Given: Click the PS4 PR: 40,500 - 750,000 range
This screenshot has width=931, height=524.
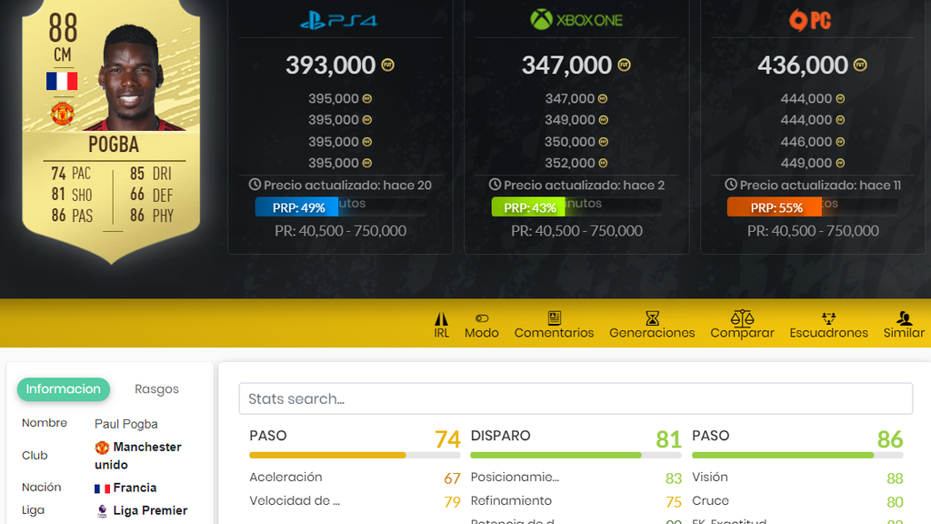Looking at the screenshot, I should tap(341, 230).
